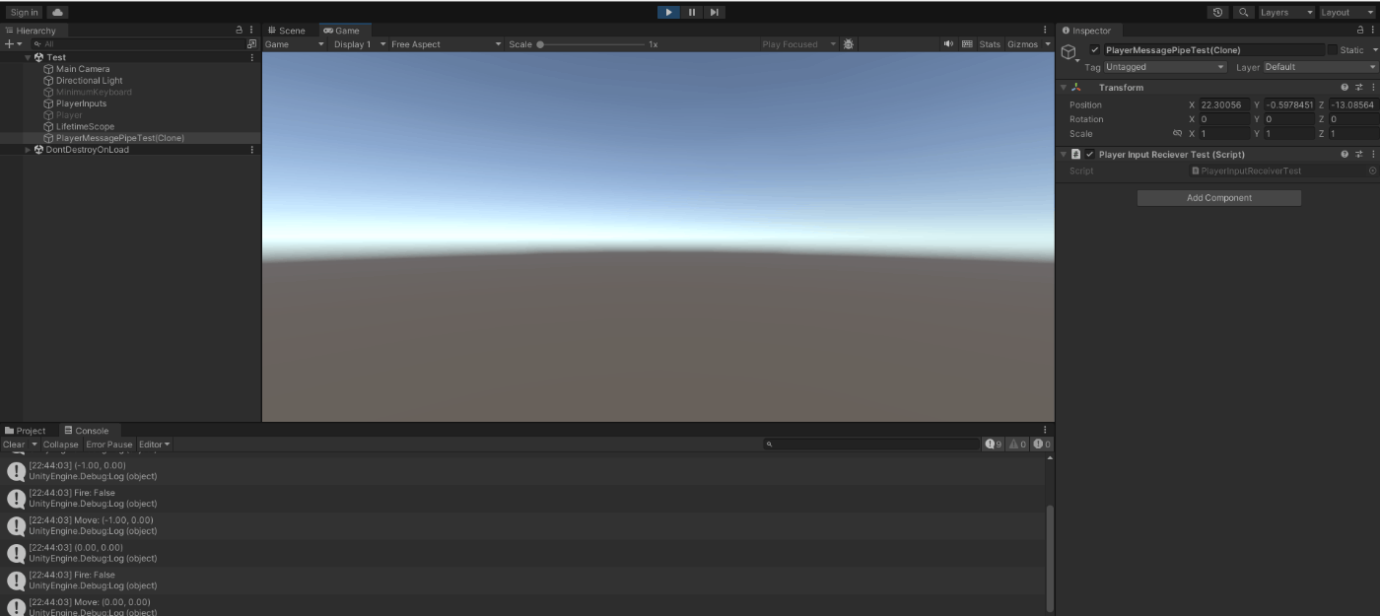Open the Play Focused dropdown

tap(798, 44)
